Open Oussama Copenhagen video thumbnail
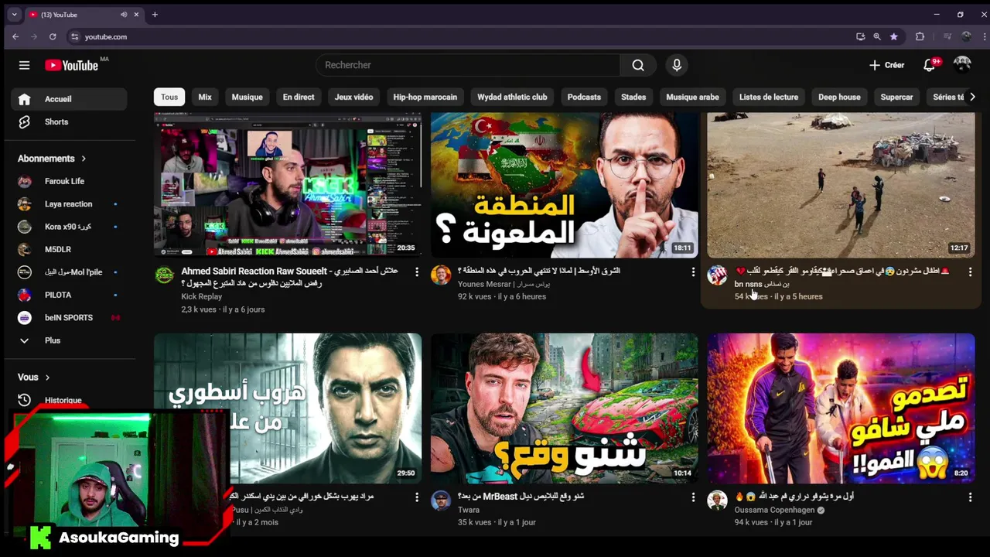 tap(841, 408)
